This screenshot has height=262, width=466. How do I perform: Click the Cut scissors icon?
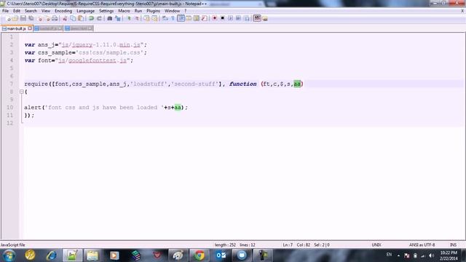[x=65, y=18]
